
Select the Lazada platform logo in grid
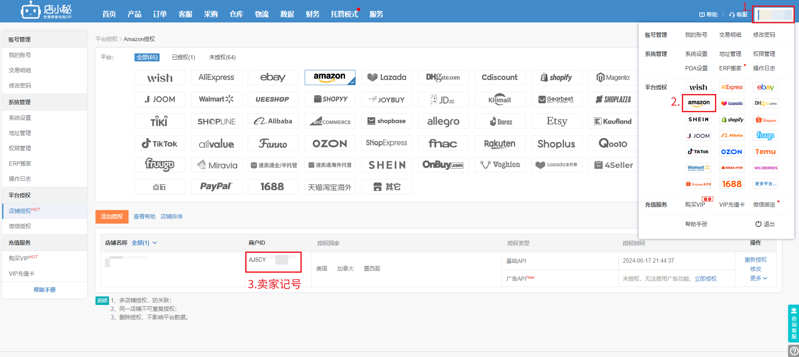(x=387, y=77)
